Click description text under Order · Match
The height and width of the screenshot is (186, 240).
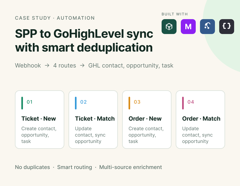pos(197,135)
